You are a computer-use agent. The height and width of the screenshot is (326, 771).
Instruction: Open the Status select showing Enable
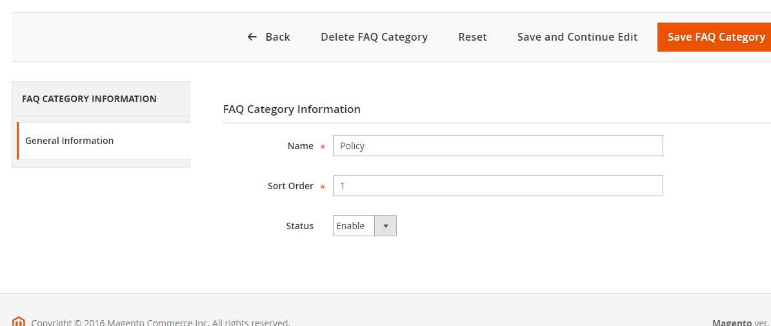point(354,226)
